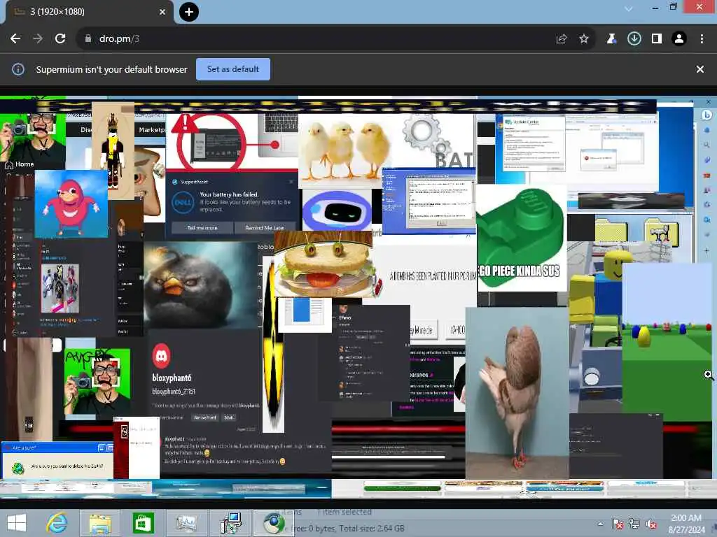Click the Ugandan Knuckles picture
Viewport: 717px width, 537px height.
[x=71, y=203]
